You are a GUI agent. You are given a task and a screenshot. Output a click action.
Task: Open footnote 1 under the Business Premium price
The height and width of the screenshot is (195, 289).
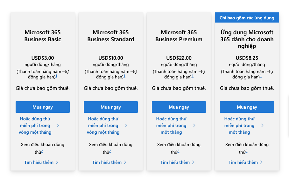coord(193,76)
